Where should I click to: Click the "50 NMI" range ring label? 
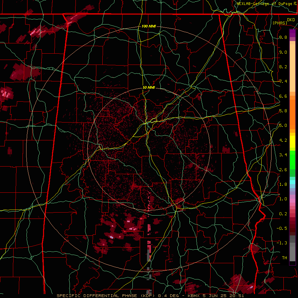pyautogui.click(x=149, y=88)
